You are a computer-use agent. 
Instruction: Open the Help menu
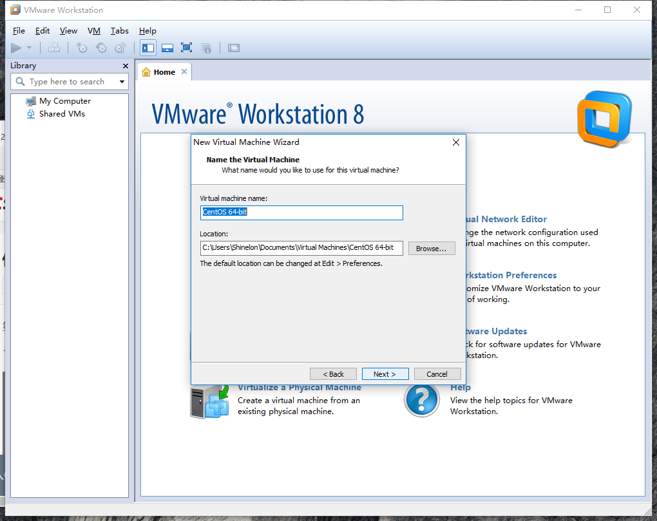tap(148, 30)
